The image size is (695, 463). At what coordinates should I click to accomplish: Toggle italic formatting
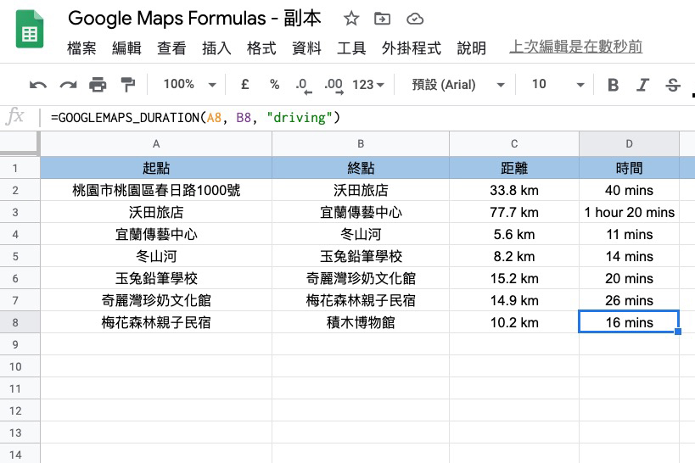pos(642,85)
